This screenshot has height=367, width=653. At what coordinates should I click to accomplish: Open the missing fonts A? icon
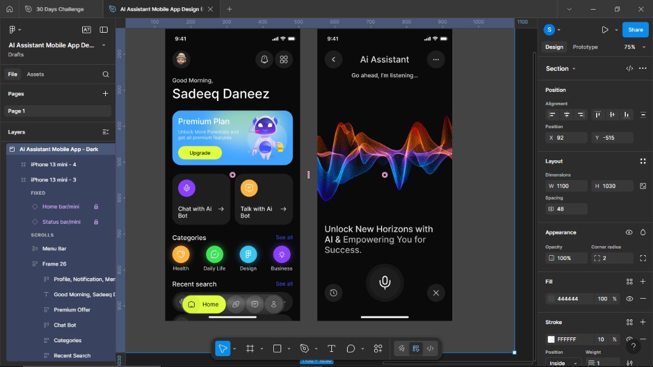(x=86, y=30)
